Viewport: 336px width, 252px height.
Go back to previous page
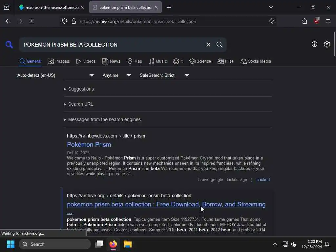[8, 21]
